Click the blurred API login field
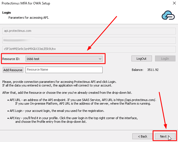The height and width of the screenshot is (142, 178). 89,40
